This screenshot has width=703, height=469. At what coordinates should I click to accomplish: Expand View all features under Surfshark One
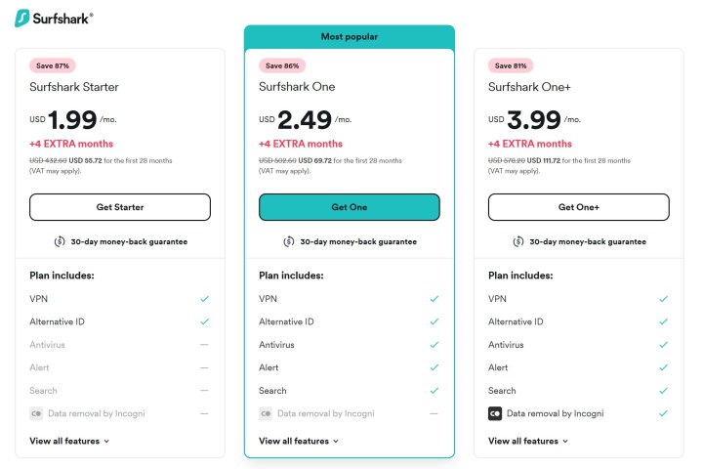(299, 441)
